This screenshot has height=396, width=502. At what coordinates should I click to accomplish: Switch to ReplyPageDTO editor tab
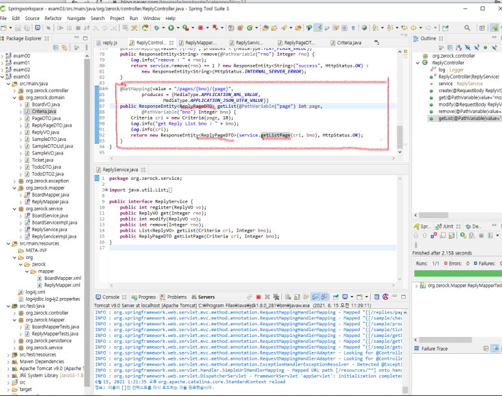click(x=297, y=43)
